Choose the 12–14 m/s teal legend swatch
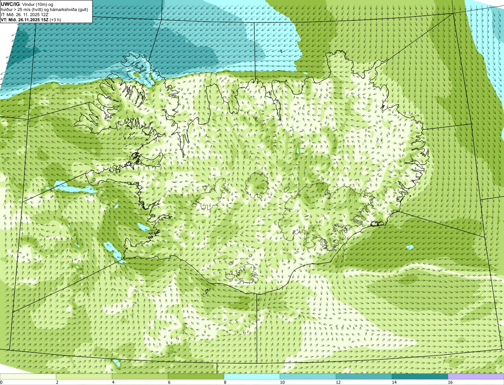The image size is (504, 385). (364, 376)
